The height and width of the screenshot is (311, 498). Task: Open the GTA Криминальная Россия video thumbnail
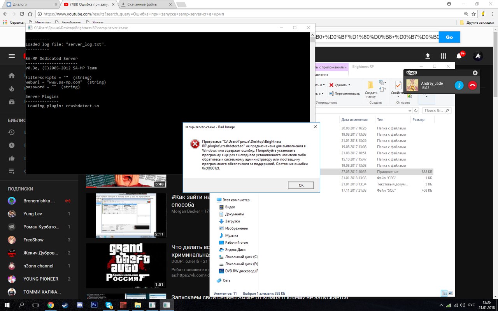tap(126, 266)
